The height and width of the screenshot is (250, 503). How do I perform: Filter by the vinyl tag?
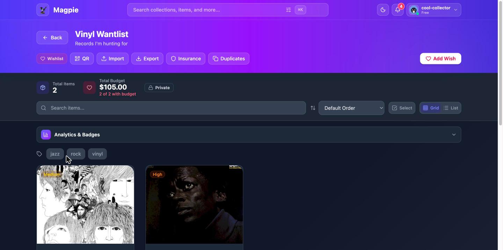coord(97,154)
